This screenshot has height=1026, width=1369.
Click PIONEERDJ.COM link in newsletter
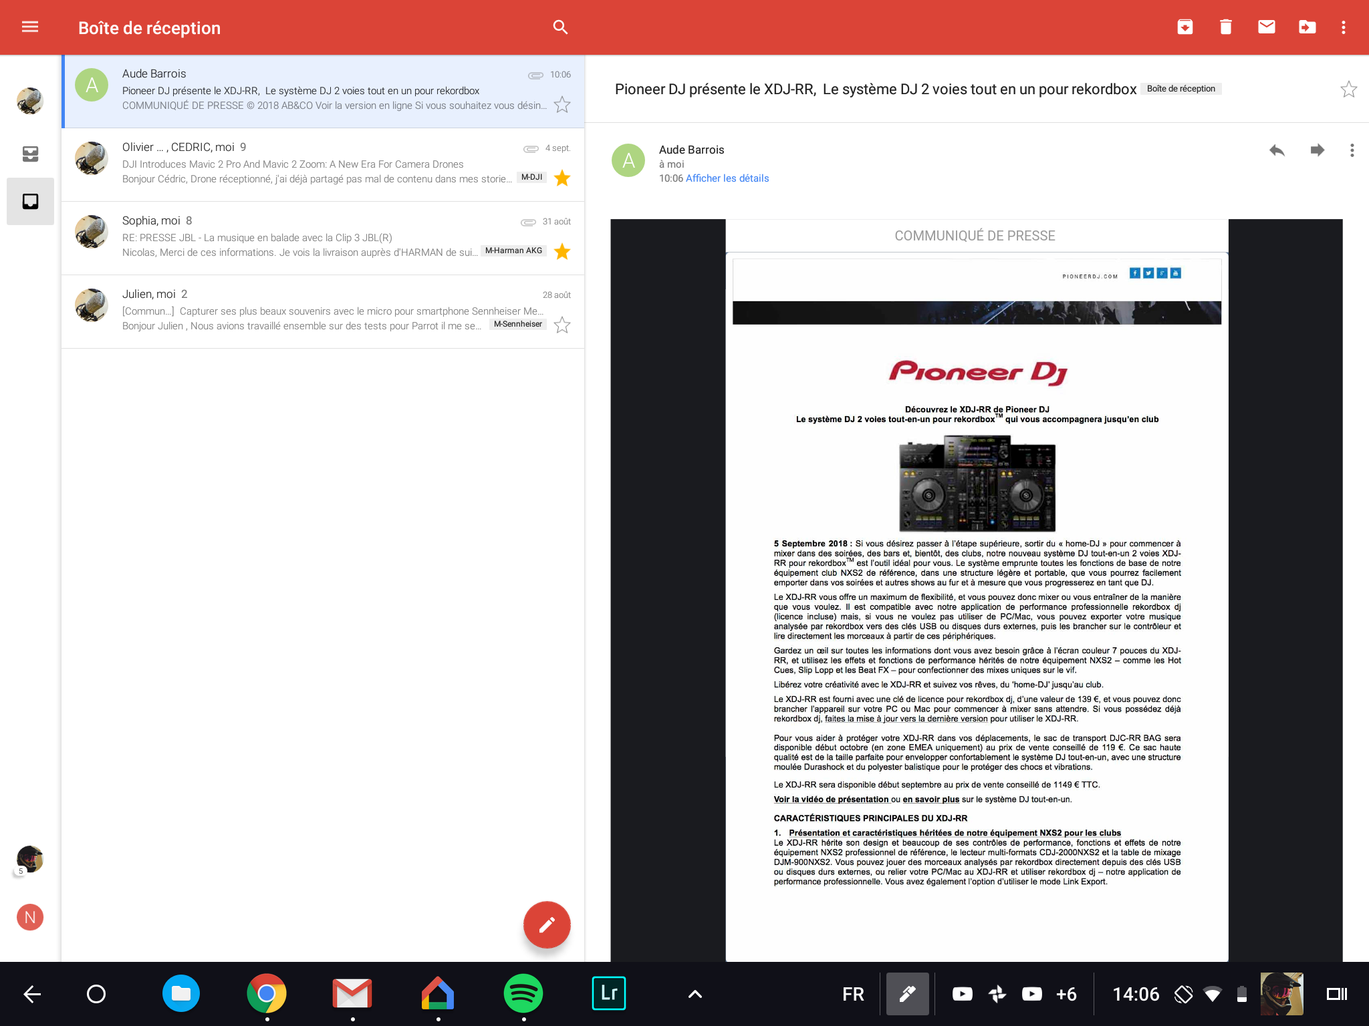click(1090, 276)
